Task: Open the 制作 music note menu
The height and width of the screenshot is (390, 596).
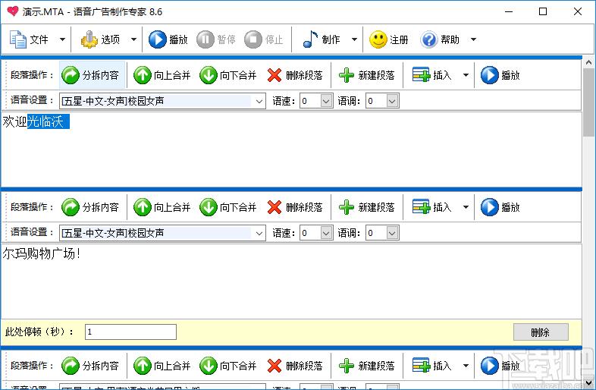Action: pyautogui.click(x=322, y=39)
